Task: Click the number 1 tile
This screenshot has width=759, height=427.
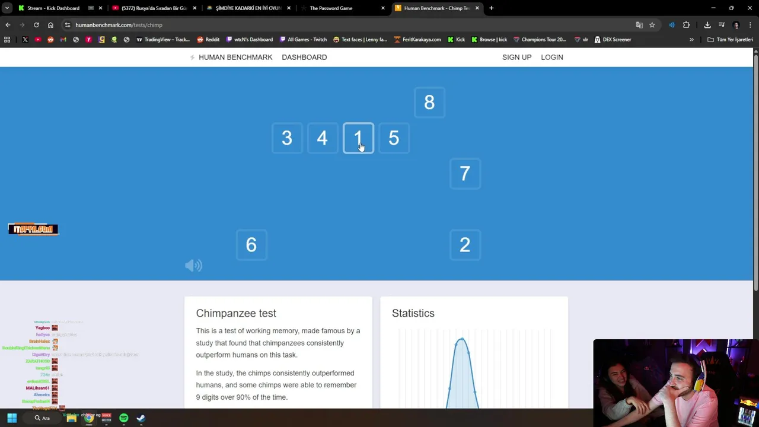Action: pos(358,138)
